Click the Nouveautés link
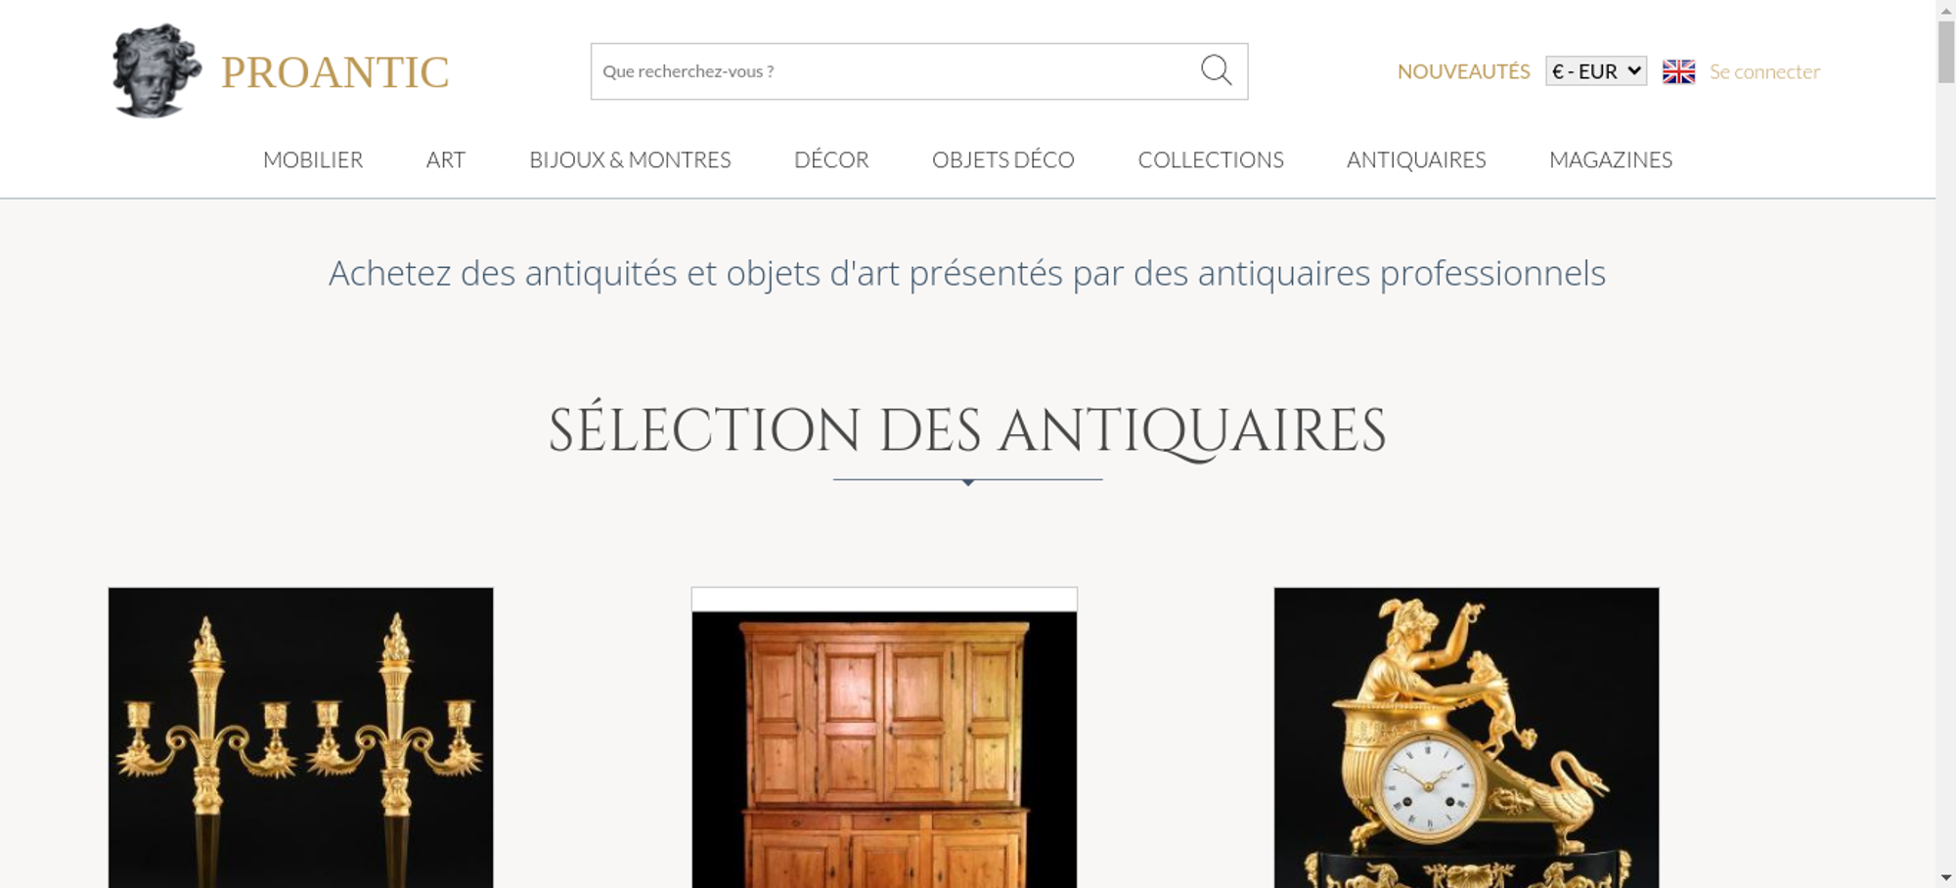Viewport: 1956px width, 888px height. coord(1463,71)
